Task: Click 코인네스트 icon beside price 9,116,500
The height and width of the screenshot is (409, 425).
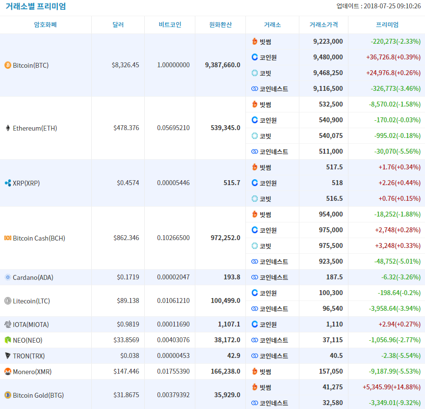Action: point(255,89)
